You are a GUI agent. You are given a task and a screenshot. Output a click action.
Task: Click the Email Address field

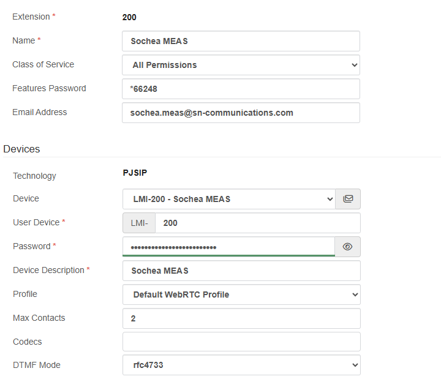241,113
